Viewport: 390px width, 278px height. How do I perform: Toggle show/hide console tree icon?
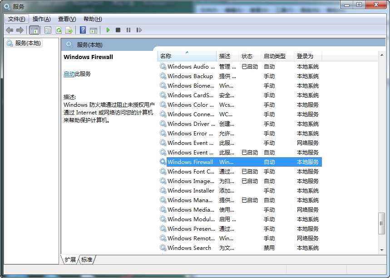pyautogui.click(x=35, y=30)
